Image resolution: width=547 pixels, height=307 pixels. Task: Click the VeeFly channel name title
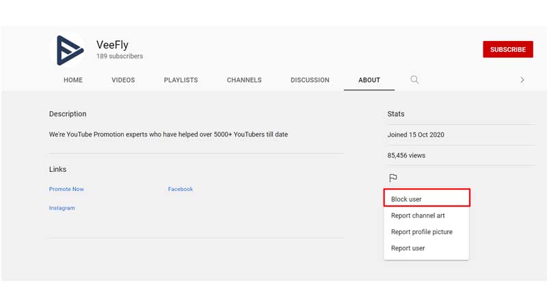(x=112, y=45)
